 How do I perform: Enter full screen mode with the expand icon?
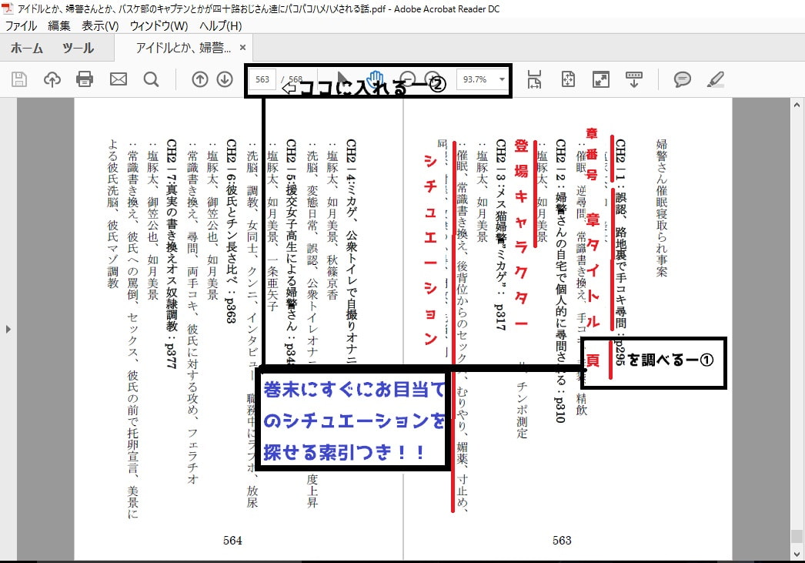click(x=600, y=79)
